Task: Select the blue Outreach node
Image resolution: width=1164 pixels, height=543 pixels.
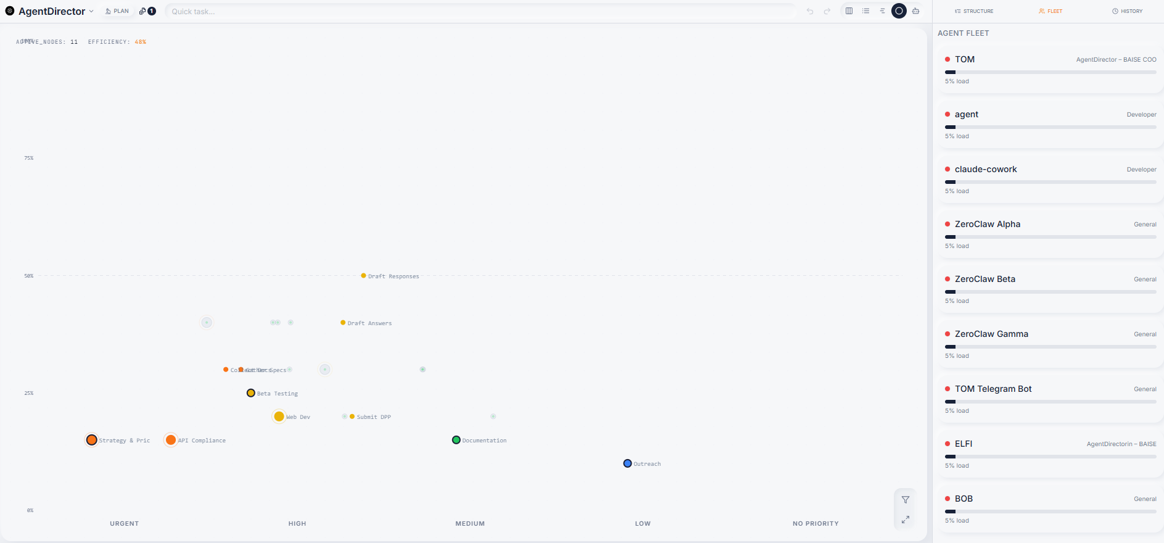Action: pyautogui.click(x=627, y=463)
